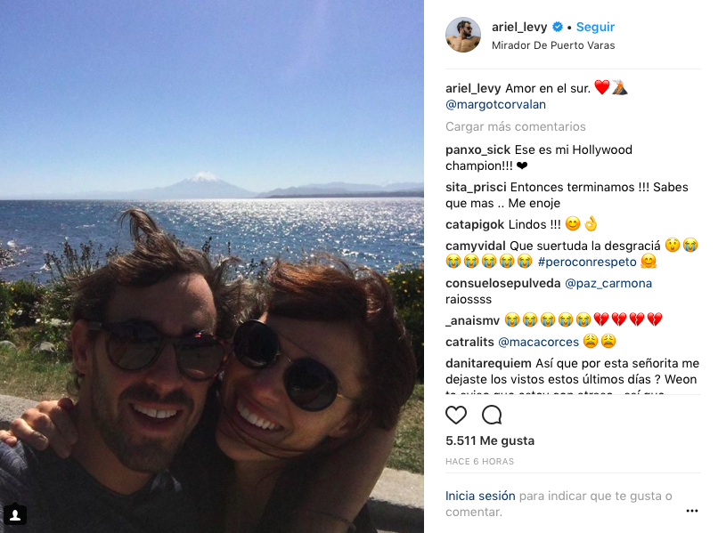Open the three-dots more options menu
This screenshot has height=533, width=718.
click(692, 511)
